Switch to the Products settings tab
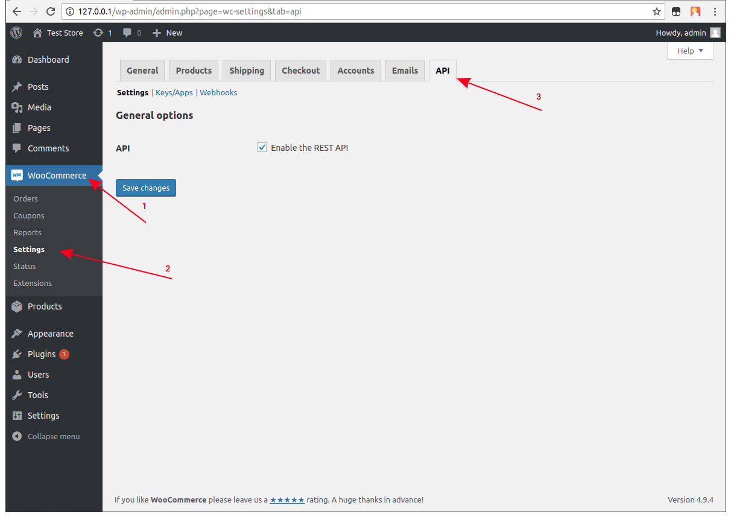 [x=194, y=71]
